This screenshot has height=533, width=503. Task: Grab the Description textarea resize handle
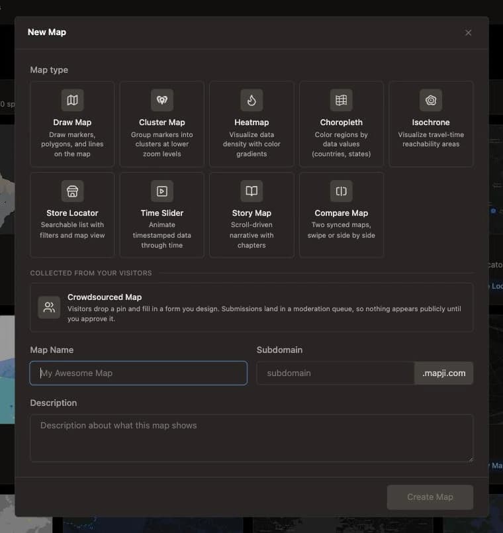[471, 460]
